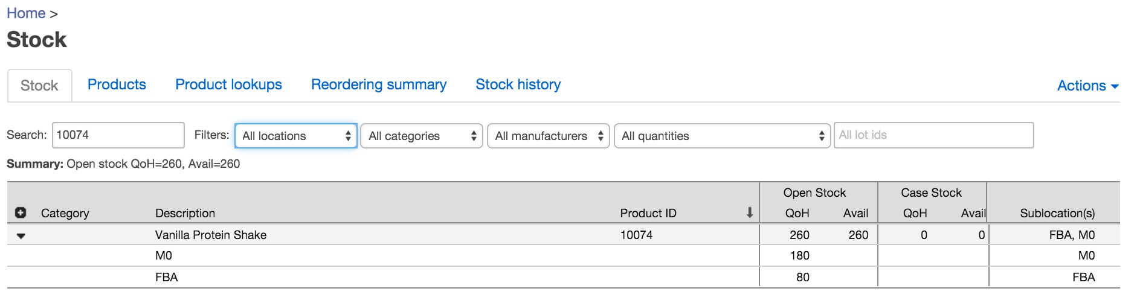Select the Stock tab
Screen dimensions: 1137x303
(39, 86)
